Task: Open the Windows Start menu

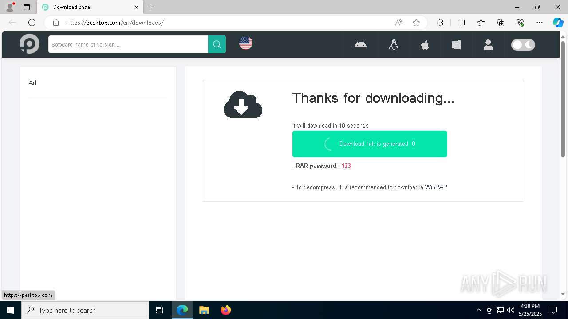Action: click(x=11, y=310)
